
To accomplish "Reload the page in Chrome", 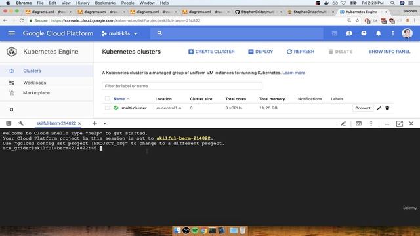I will [x=22, y=20].
